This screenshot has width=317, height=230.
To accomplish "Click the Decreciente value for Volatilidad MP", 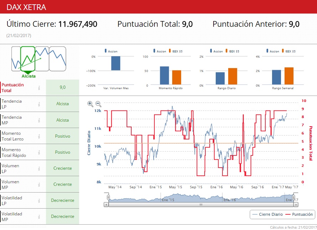I will tap(62, 216).
